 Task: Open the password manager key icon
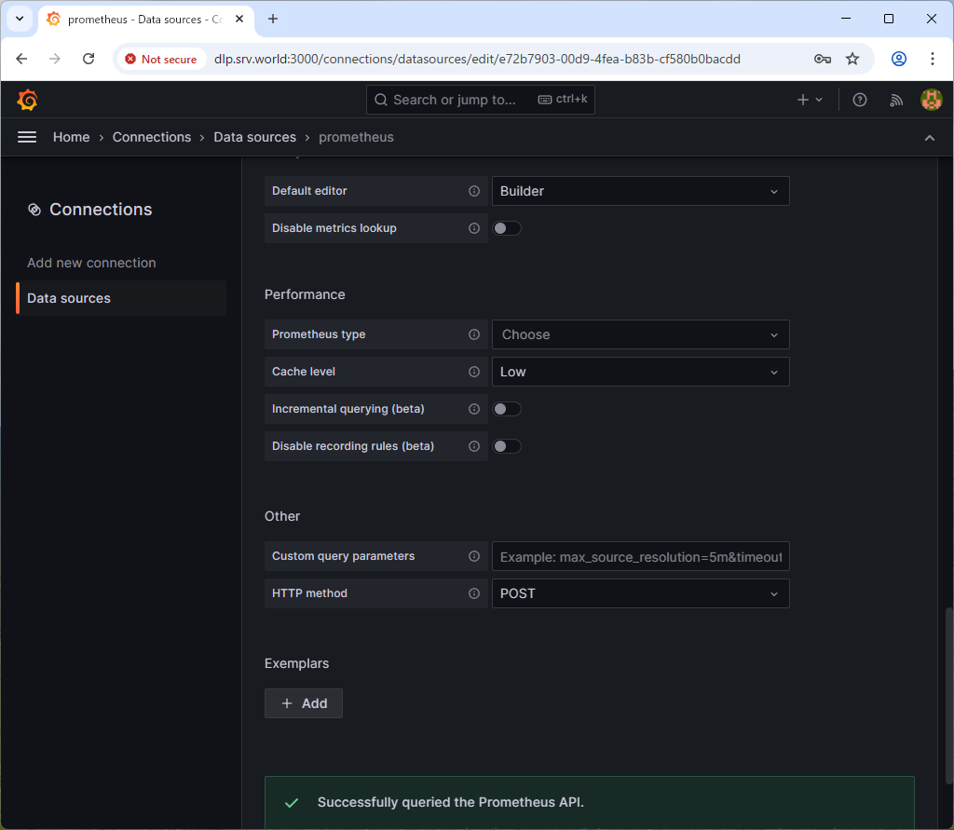click(822, 59)
